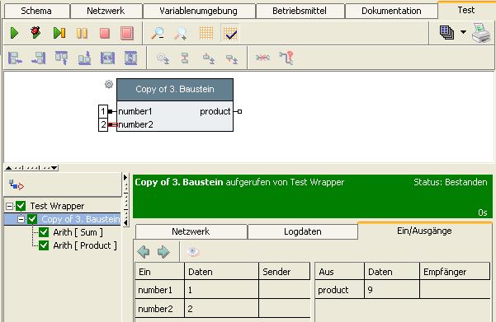Click the product output port square
This screenshot has height=322, width=496.
tap(239, 111)
